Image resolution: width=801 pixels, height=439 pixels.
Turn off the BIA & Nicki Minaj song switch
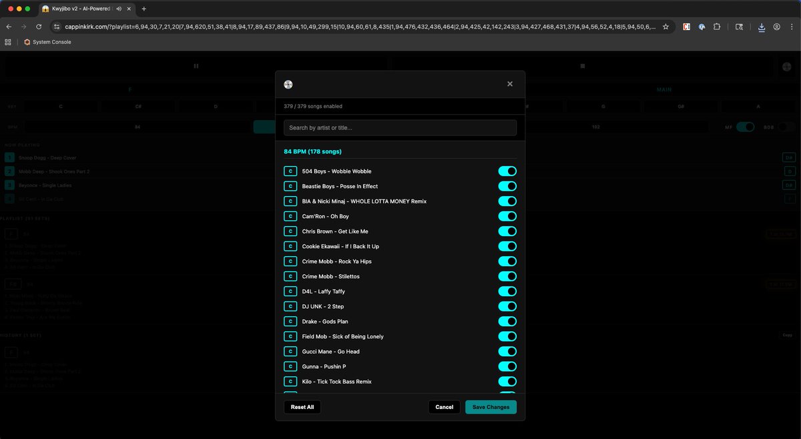(507, 201)
